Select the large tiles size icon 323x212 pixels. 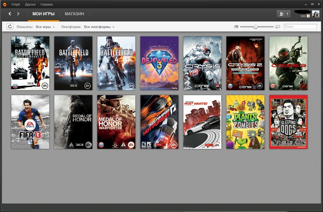click(278, 27)
